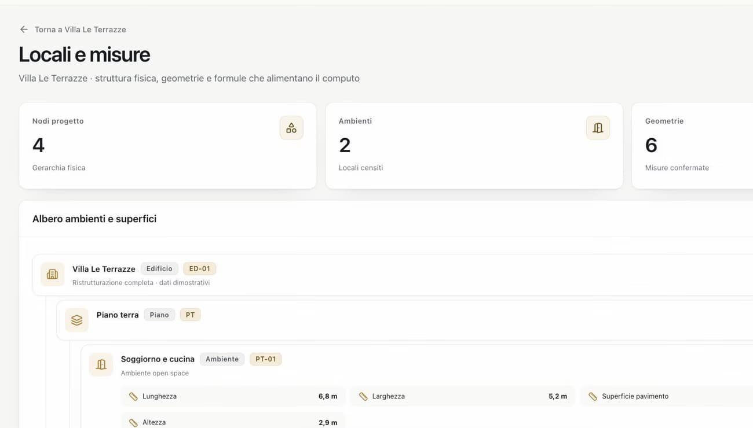
Task: Click the ruler icon next to Superficie pavimento
Action: point(593,397)
